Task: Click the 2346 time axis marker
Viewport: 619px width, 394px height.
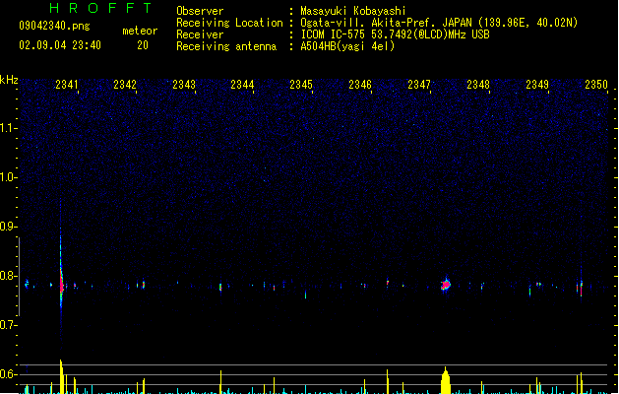Action: point(360,85)
